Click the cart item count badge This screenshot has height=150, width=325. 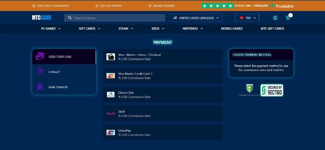pos(290,15)
